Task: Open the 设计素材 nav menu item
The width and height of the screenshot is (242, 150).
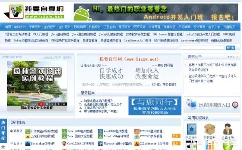Action: coord(199,27)
